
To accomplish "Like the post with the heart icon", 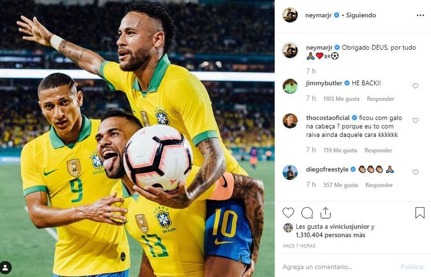I will [288, 212].
